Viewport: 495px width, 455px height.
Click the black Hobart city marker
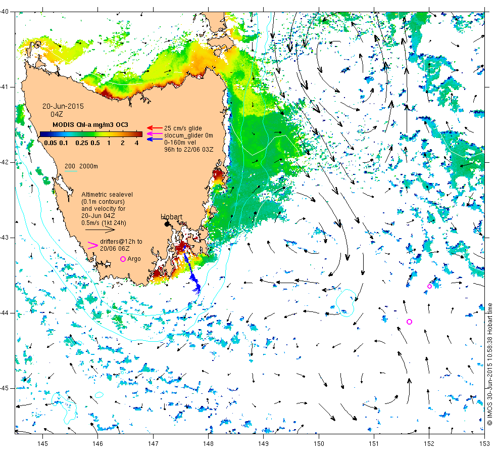coord(167,224)
